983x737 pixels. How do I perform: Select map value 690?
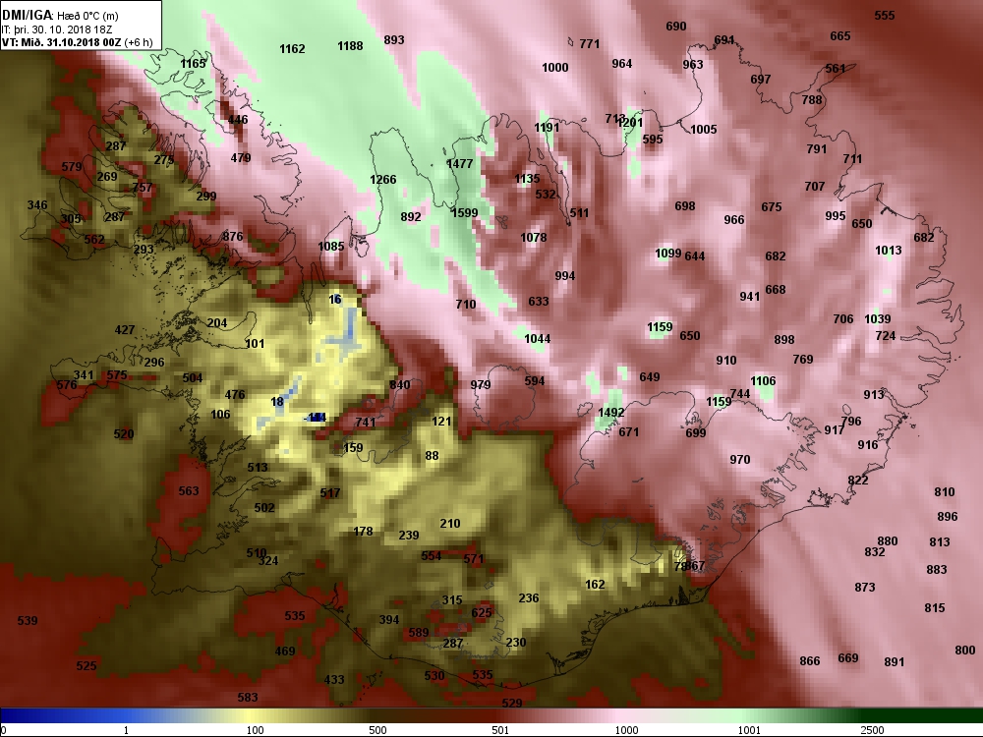pos(676,27)
